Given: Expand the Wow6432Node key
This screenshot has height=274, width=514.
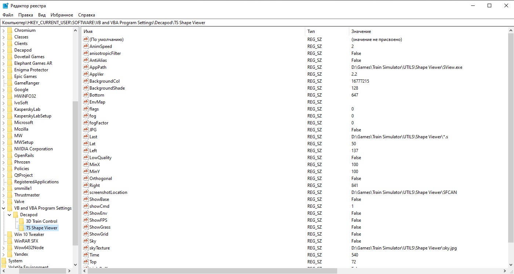Looking at the screenshot, I should 4,248.
